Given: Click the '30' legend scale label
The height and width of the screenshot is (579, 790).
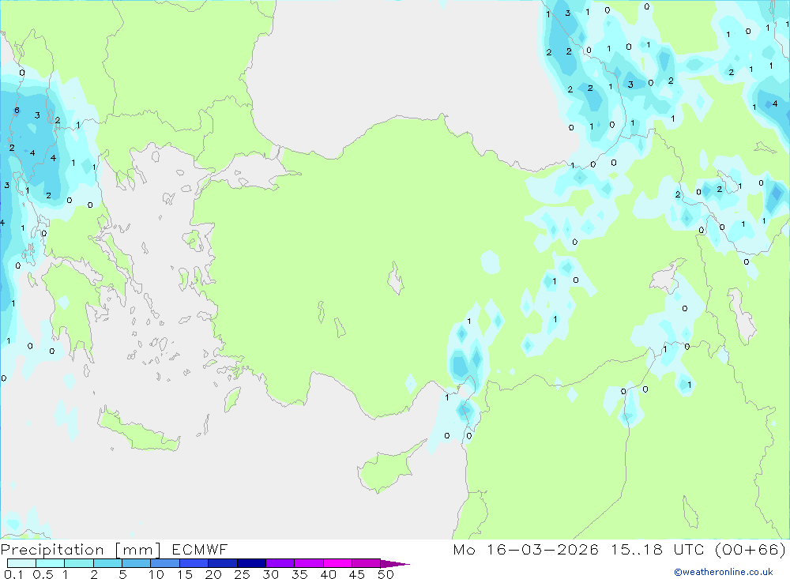Looking at the screenshot, I should 271,574.
